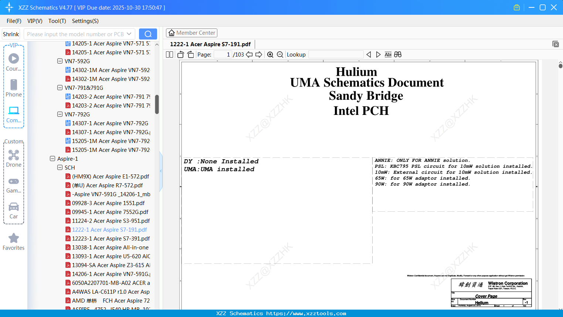Zoom in on the schematic
Image resolution: width=563 pixels, height=317 pixels.
click(271, 55)
